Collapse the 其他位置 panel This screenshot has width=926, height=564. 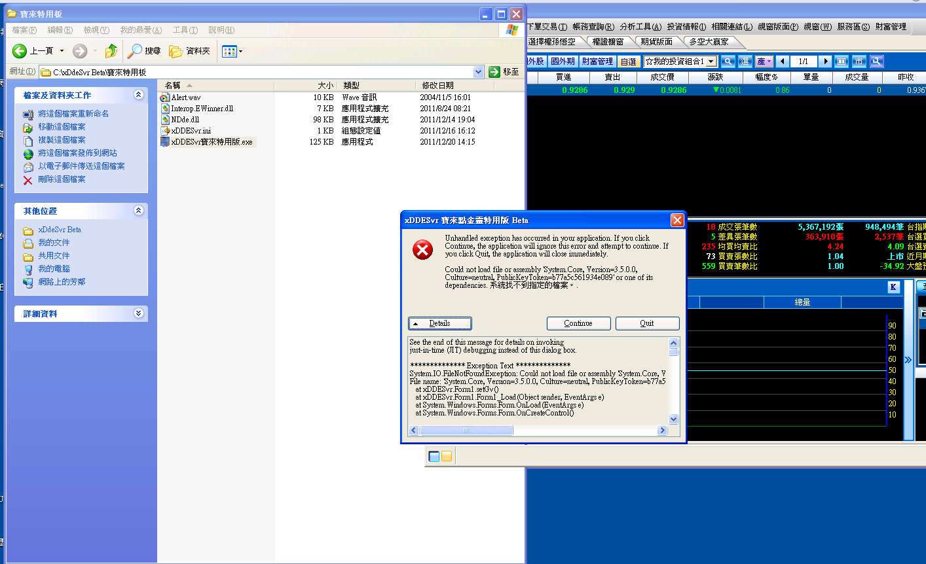tap(138, 211)
